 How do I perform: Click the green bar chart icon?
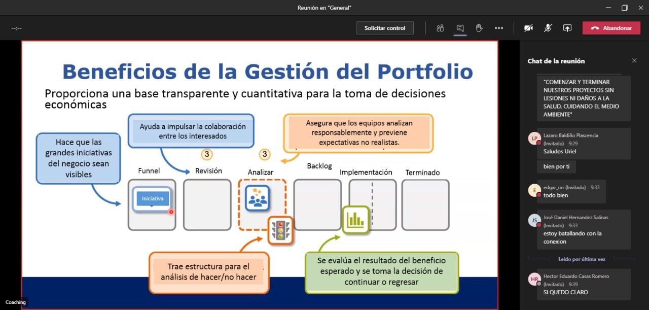355,219
